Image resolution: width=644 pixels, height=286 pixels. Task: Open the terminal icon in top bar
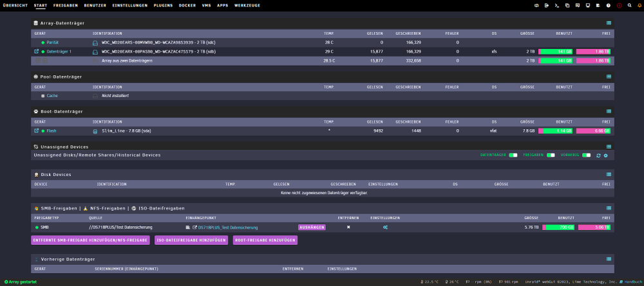pos(557,6)
